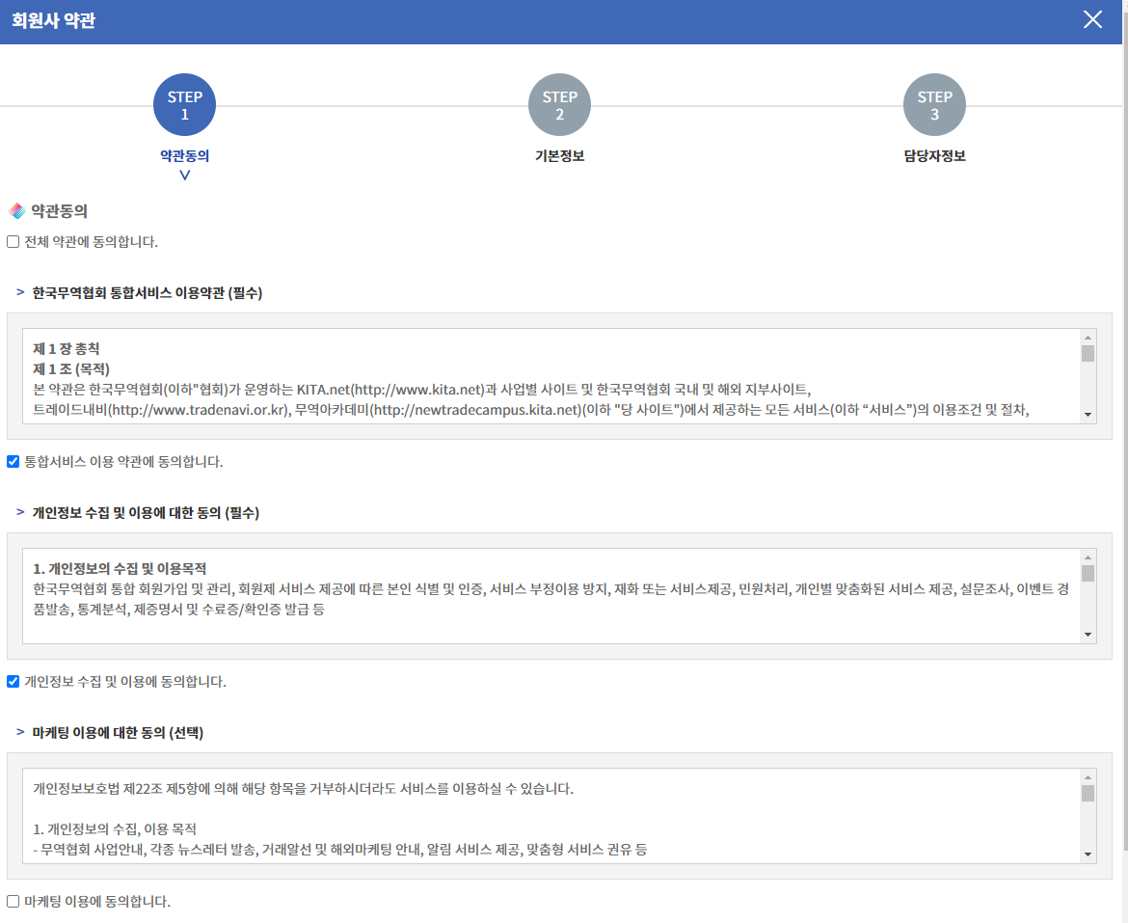The width and height of the screenshot is (1128, 923).
Task: Click 개인정보 수집 및 이용에 동의합니다 label
Action: pos(125,681)
